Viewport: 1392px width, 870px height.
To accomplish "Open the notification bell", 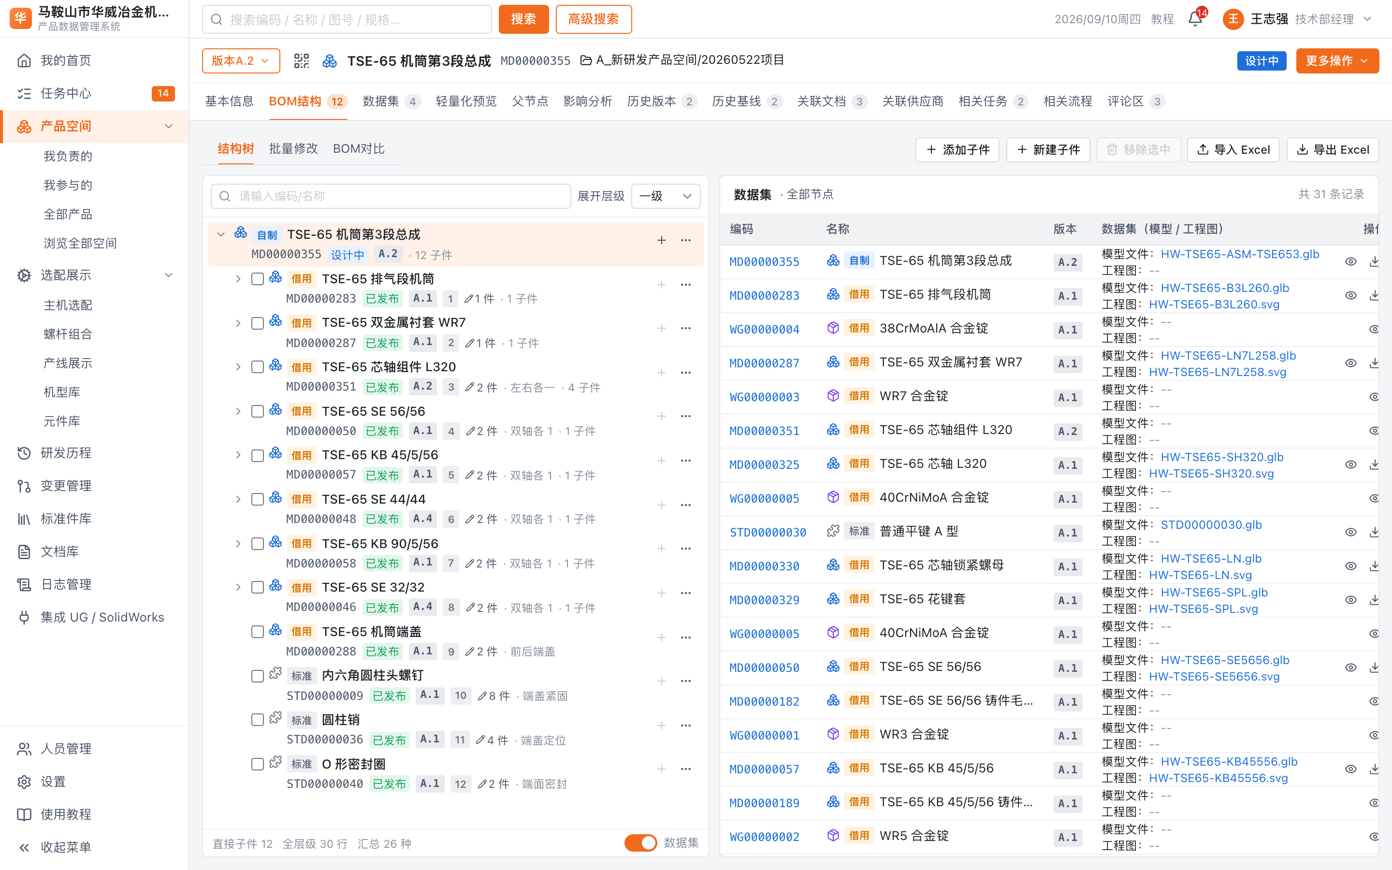I will pyautogui.click(x=1195, y=19).
